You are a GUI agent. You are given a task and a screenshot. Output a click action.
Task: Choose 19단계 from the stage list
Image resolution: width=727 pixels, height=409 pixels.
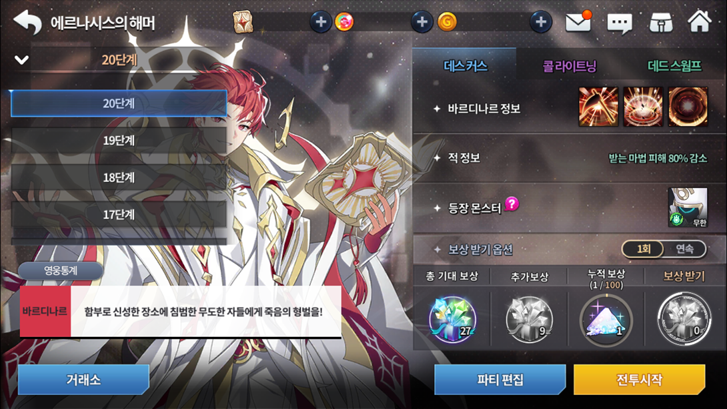[x=119, y=140]
